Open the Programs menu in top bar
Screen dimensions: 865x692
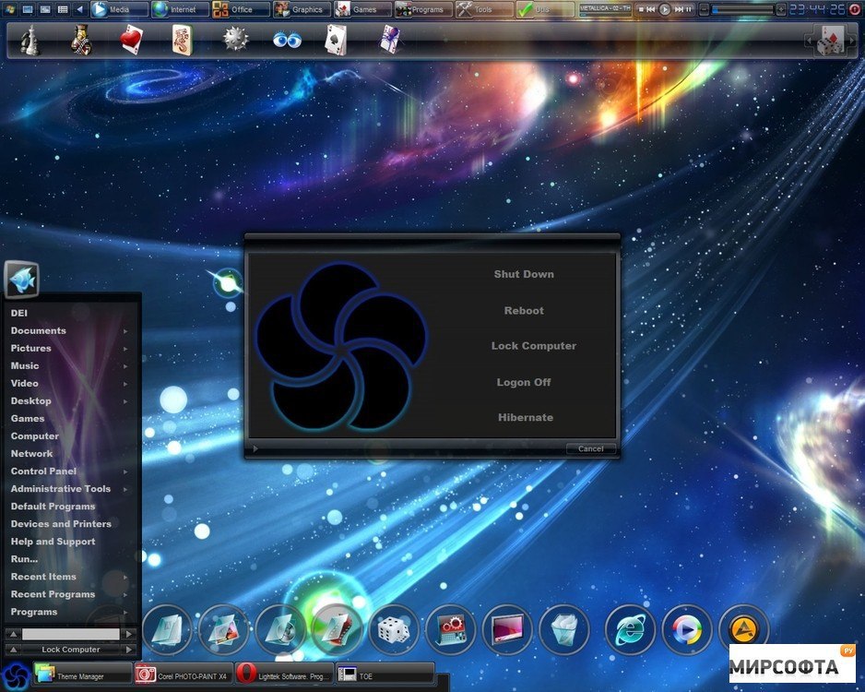click(x=423, y=9)
